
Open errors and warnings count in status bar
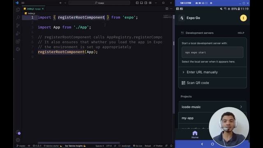coord(37,146)
